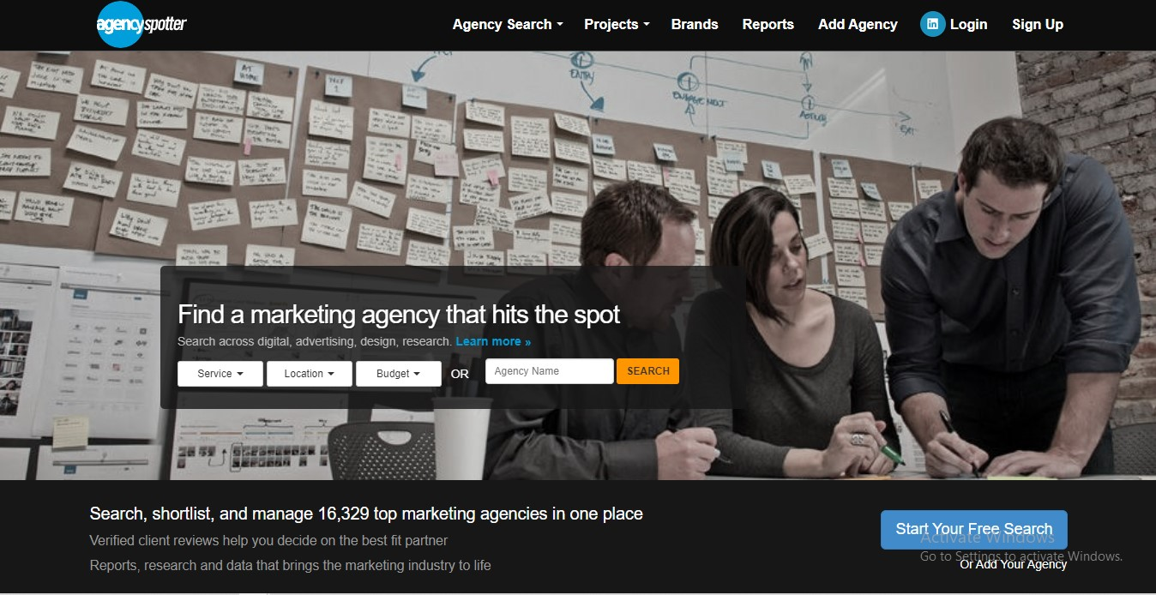Click the Or Add Your Agency link
The width and height of the screenshot is (1156, 595).
[x=1013, y=564]
